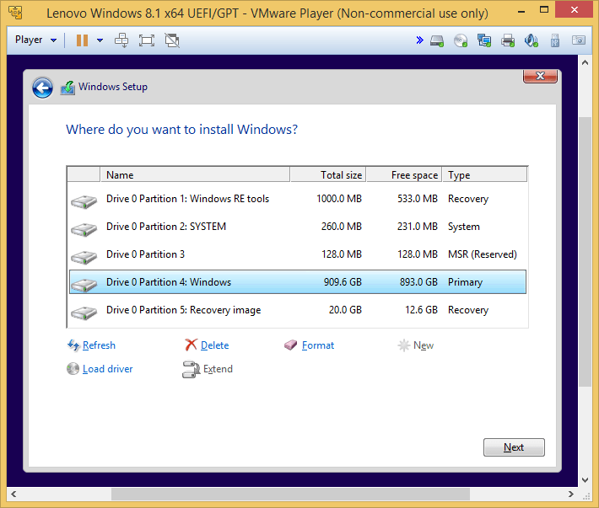Image resolution: width=599 pixels, height=508 pixels.
Task: Click the hard disk device icon
Action: 437,40
